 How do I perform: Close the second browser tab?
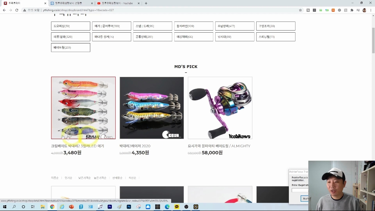(x=92, y=3)
